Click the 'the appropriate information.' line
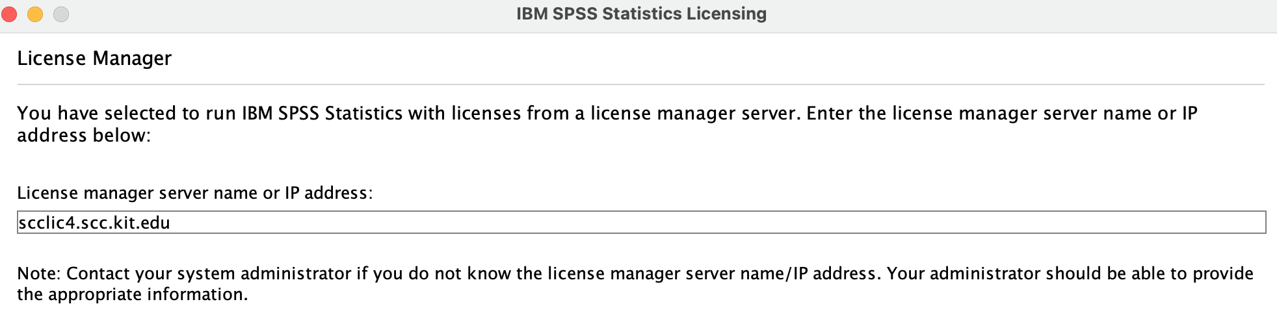 pyautogui.click(x=133, y=294)
